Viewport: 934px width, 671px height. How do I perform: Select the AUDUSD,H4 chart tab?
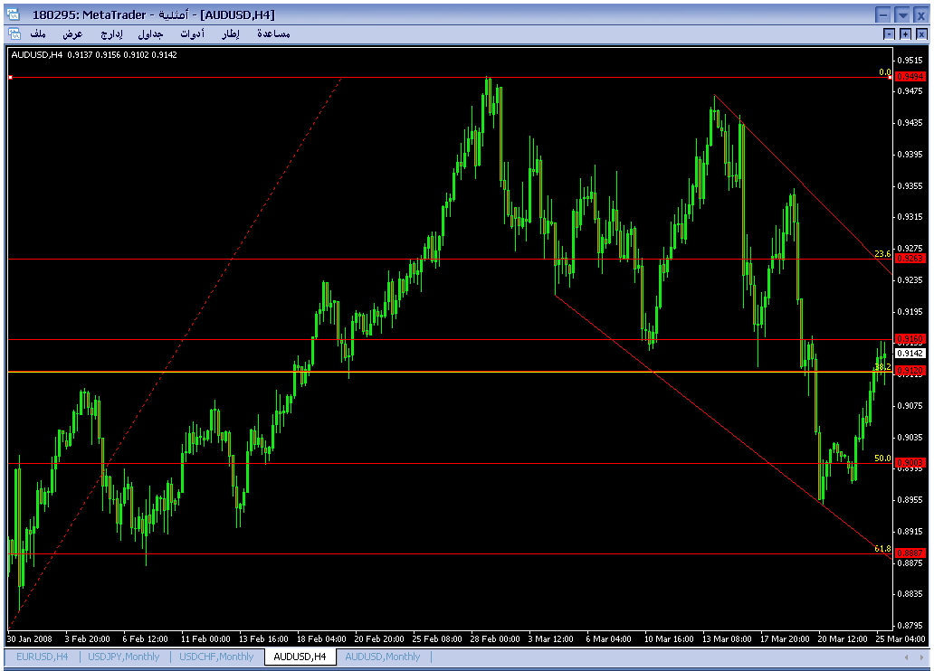[300, 657]
